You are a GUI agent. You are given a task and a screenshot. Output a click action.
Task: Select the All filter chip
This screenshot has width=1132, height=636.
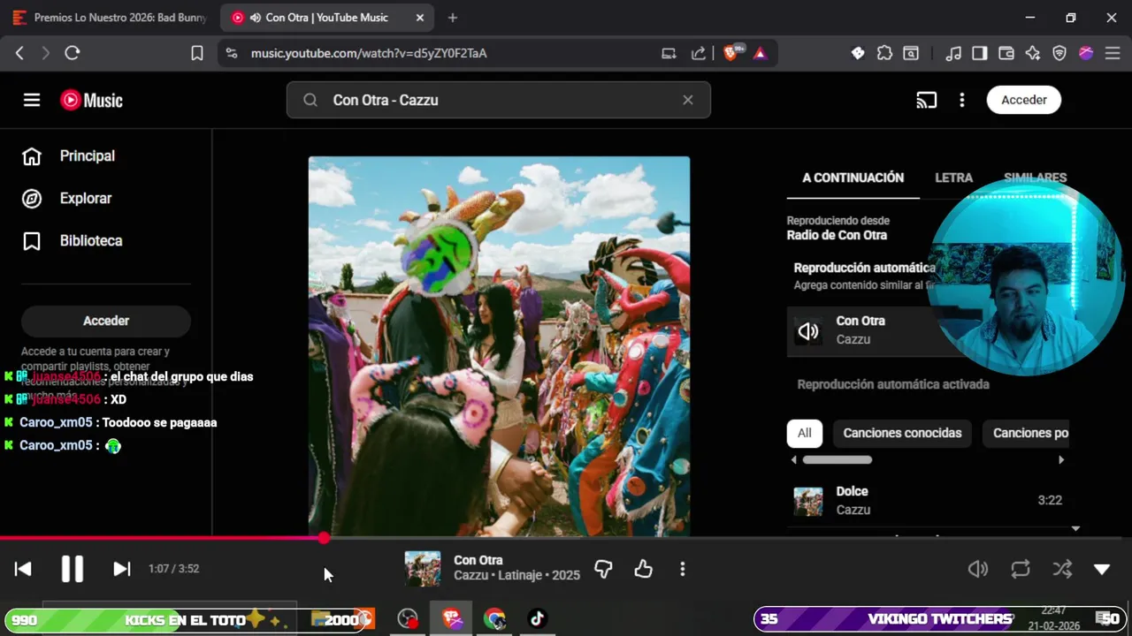tap(804, 433)
